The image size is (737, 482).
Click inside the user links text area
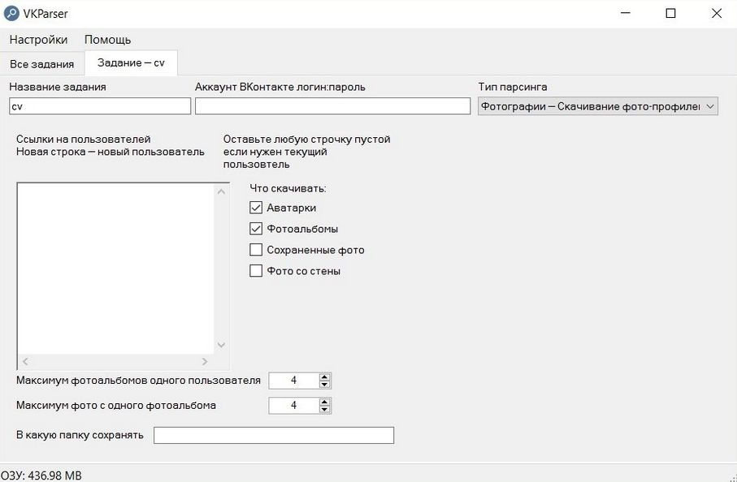(x=114, y=268)
